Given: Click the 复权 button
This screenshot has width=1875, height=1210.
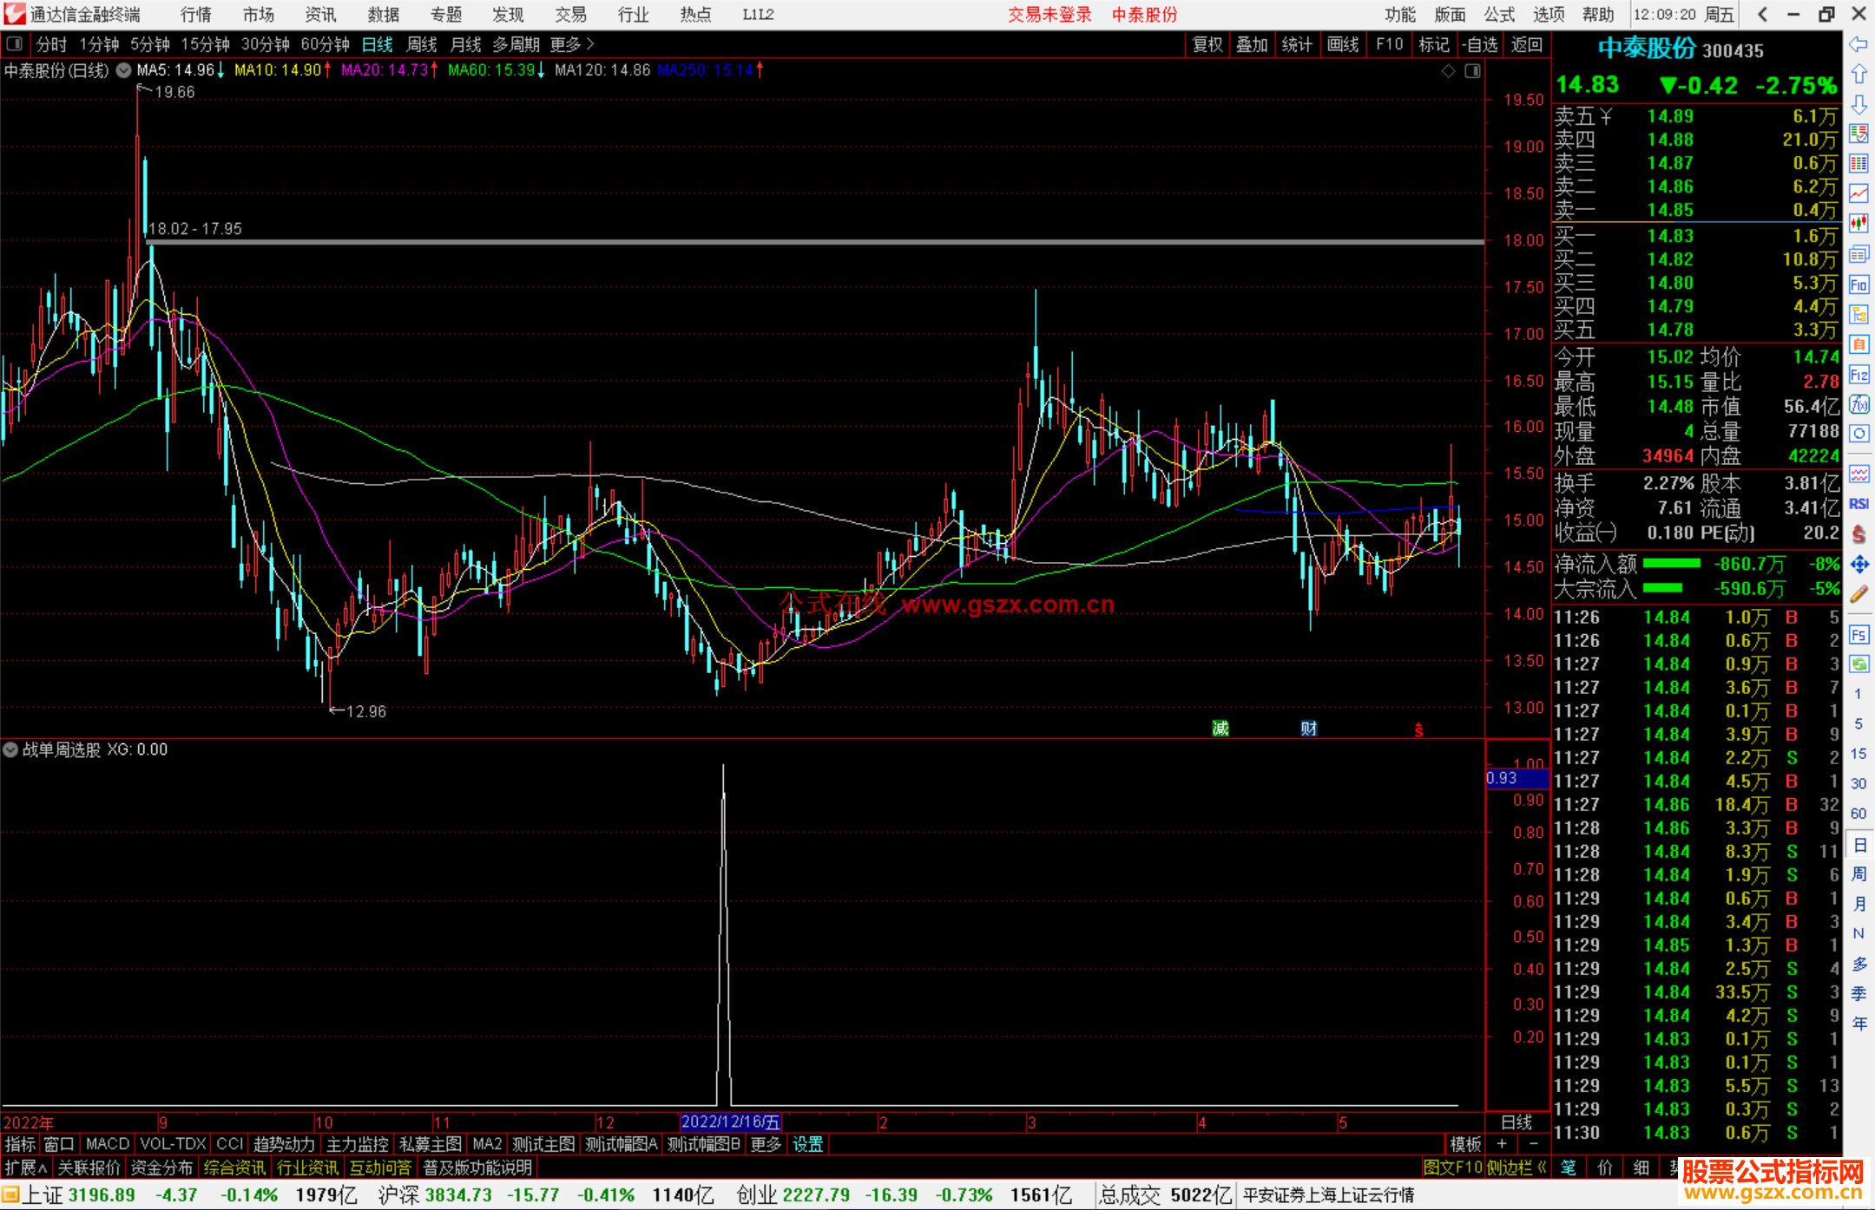Looking at the screenshot, I should [x=1207, y=44].
